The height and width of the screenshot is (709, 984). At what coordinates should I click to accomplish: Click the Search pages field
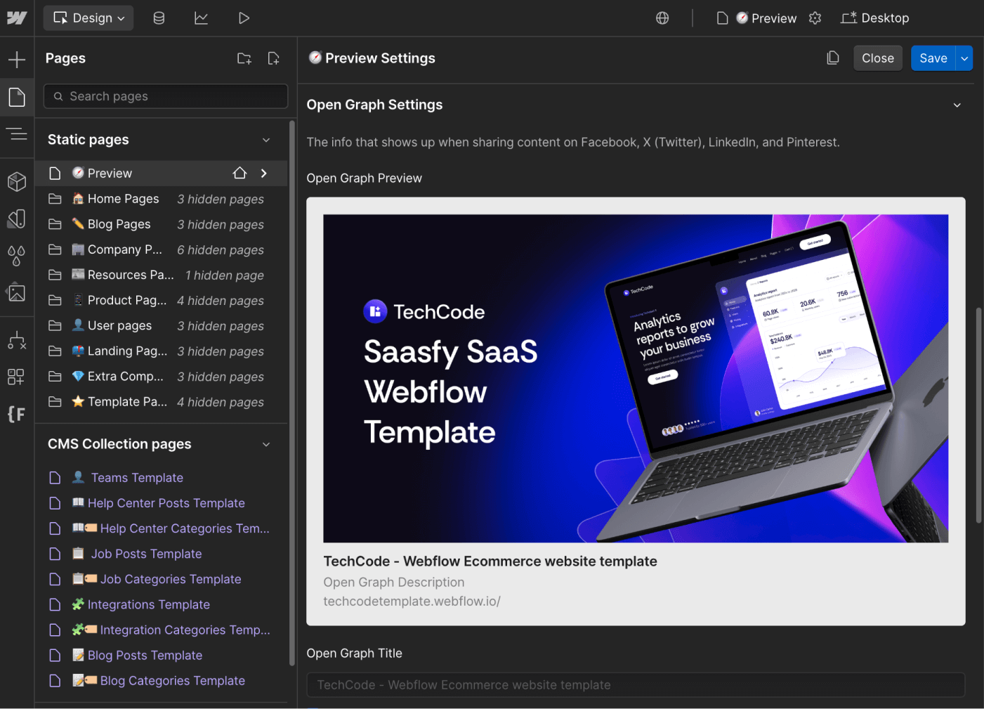click(165, 96)
